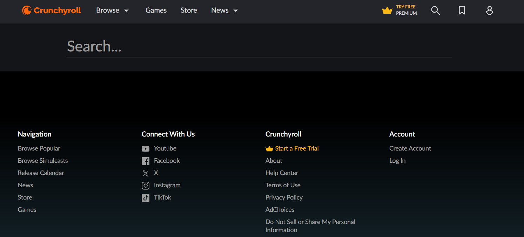Open Store in the top navigation
Screen dimensions: 524x237
[x=189, y=11]
